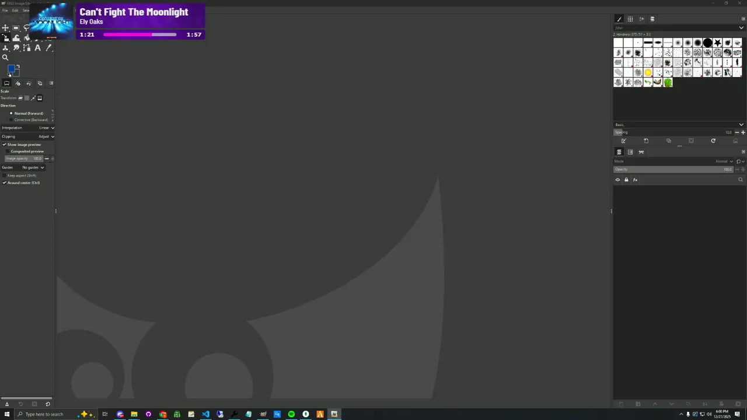The image size is (747, 420).
Task: Switch to the Images tab
Action: [x=40, y=83]
